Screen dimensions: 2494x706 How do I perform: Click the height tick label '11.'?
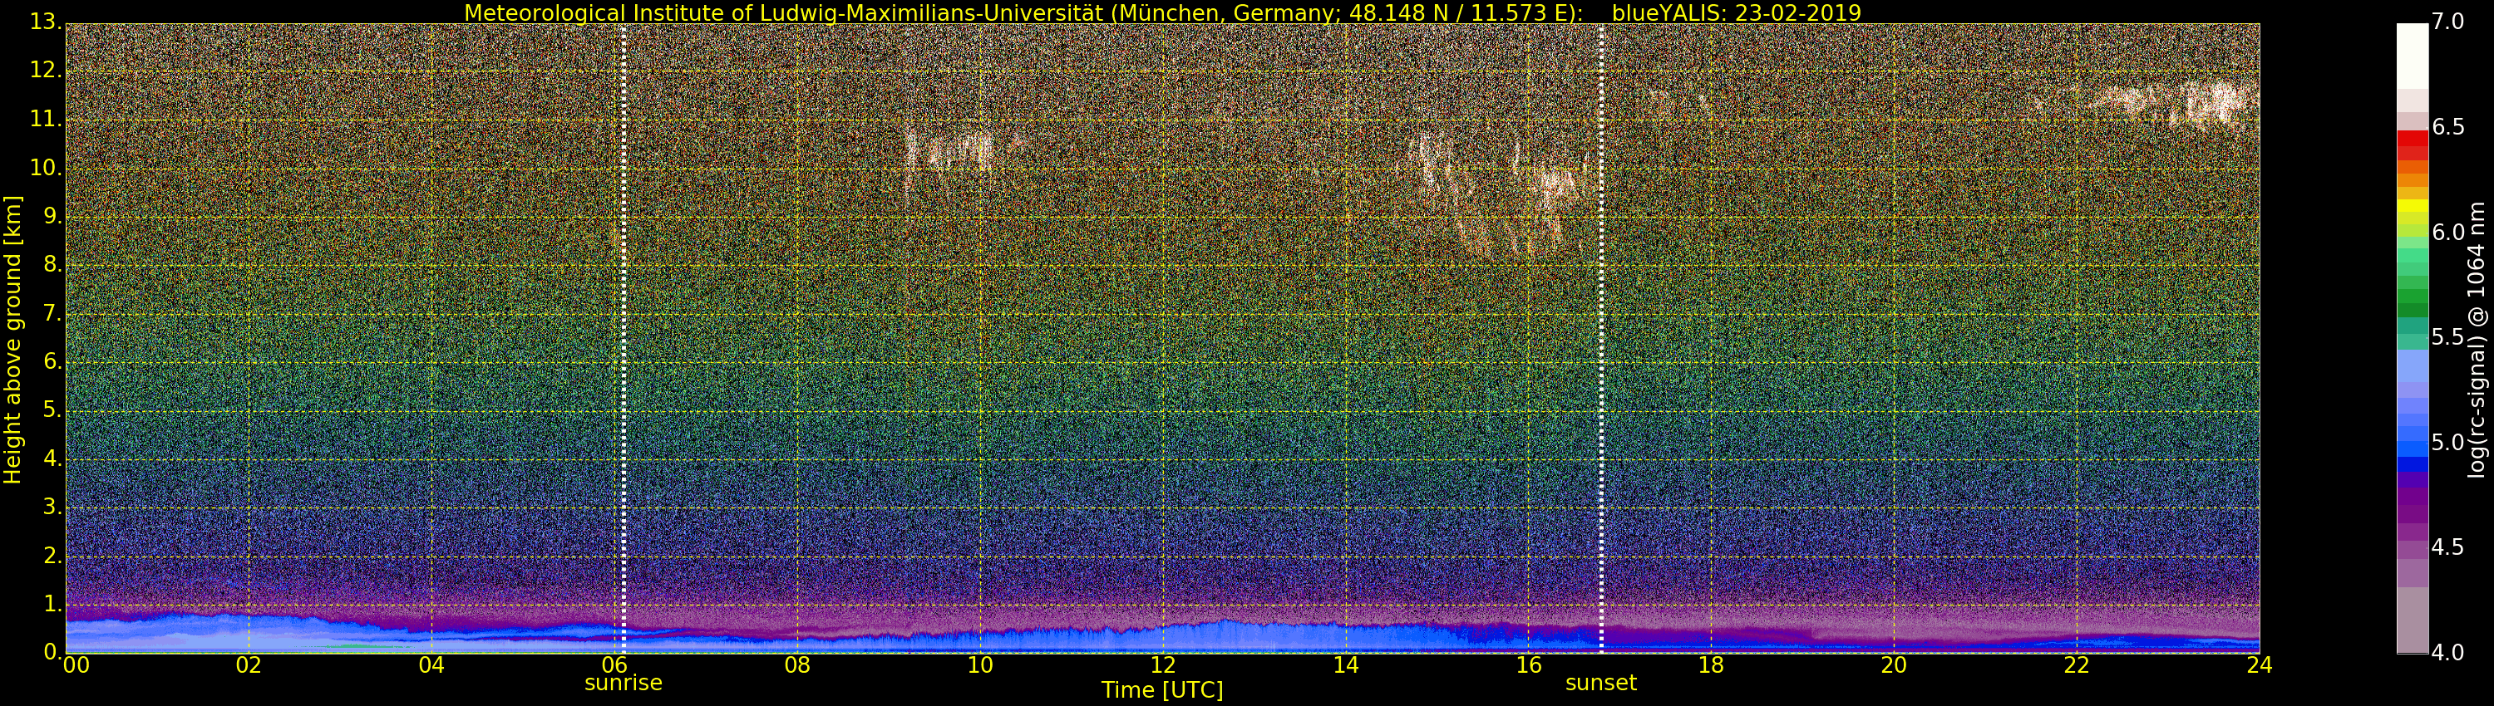(x=46, y=120)
